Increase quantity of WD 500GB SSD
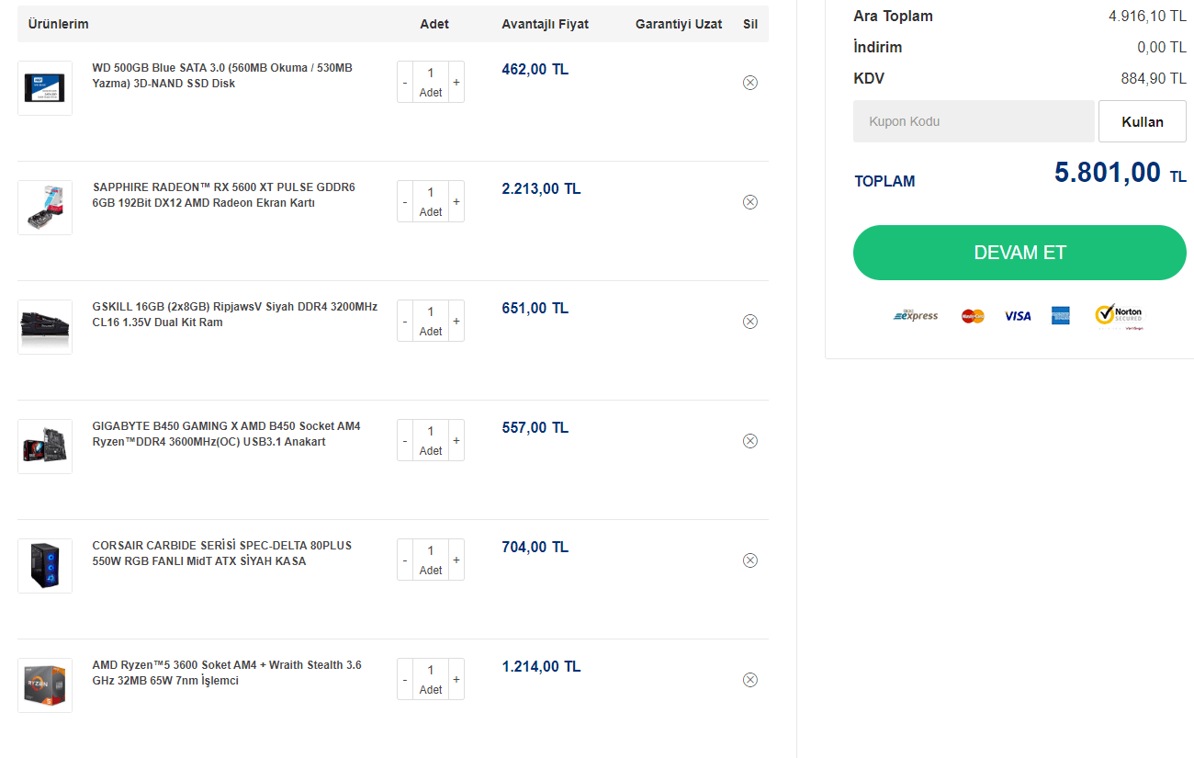 pos(456,83)
